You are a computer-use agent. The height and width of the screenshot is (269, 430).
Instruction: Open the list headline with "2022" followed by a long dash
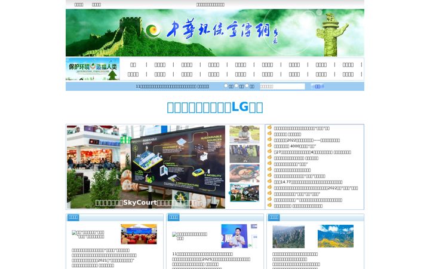(306, 140)
